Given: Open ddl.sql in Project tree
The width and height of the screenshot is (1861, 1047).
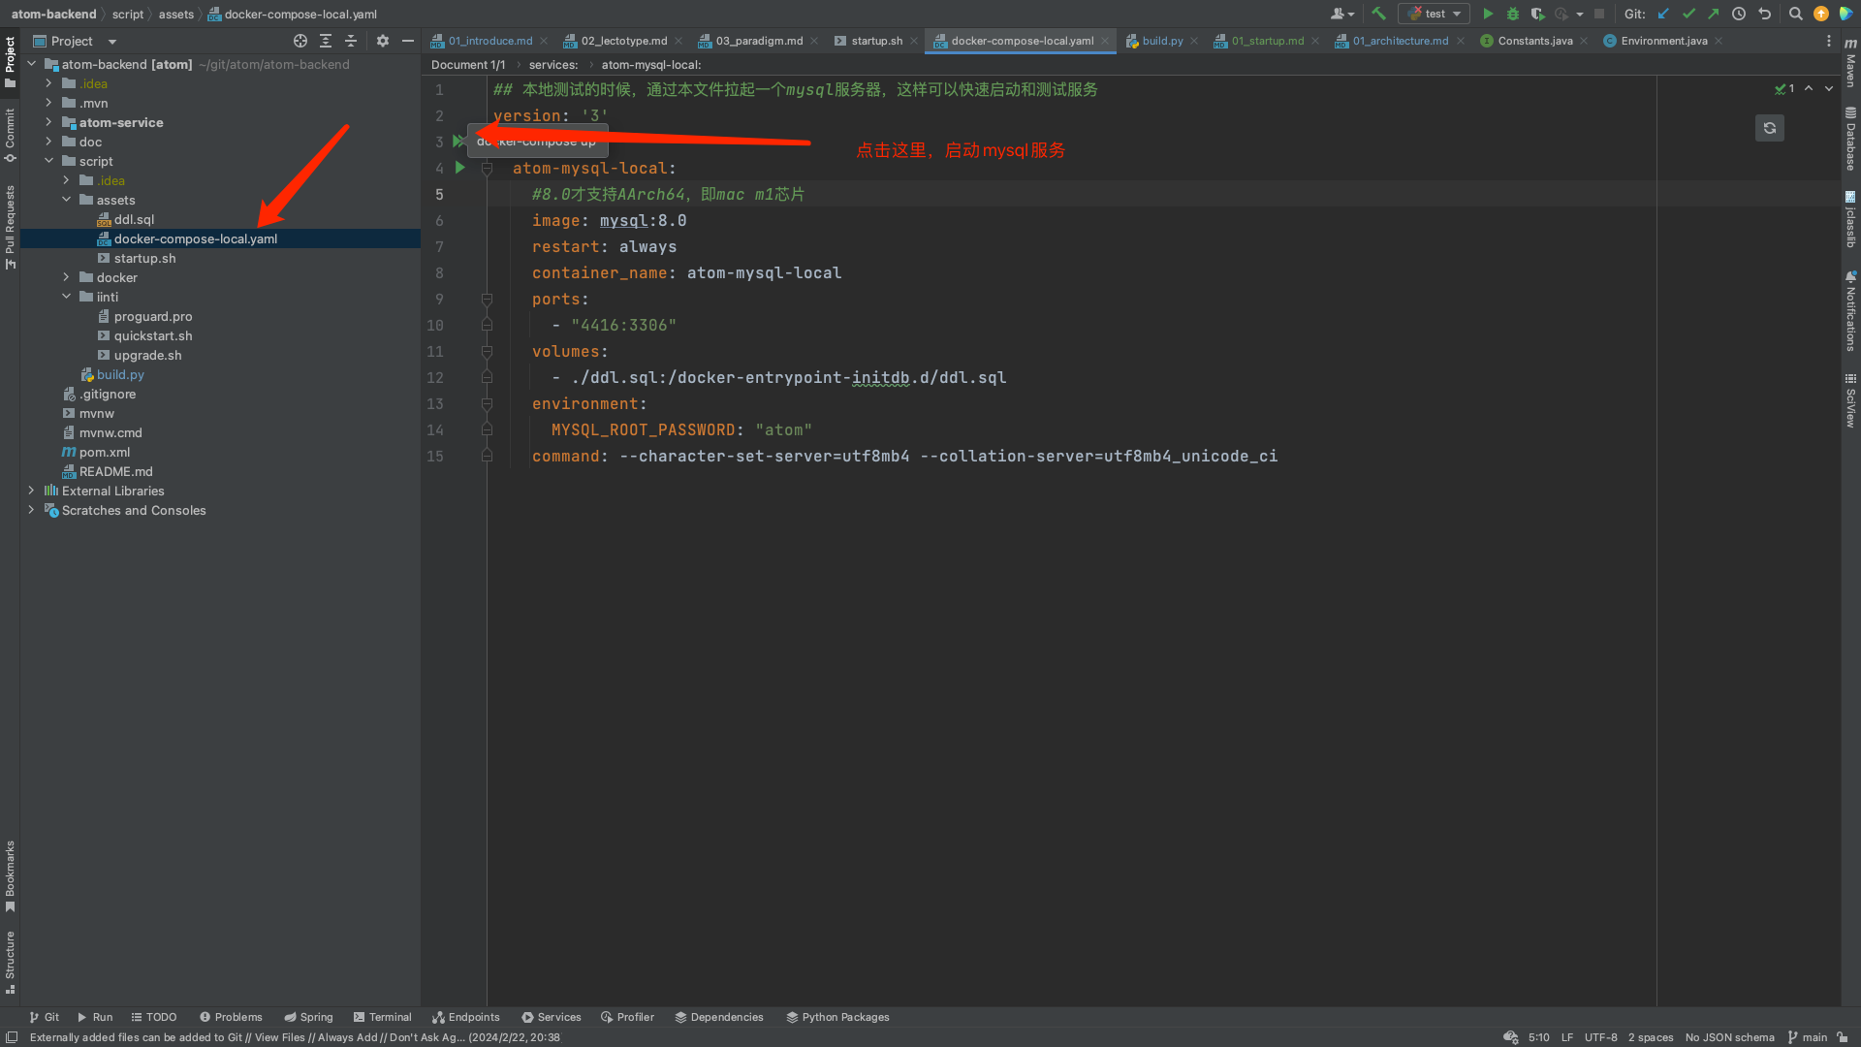Looking at the screenshot, I should pyautogui.click(x=134, y=219).
